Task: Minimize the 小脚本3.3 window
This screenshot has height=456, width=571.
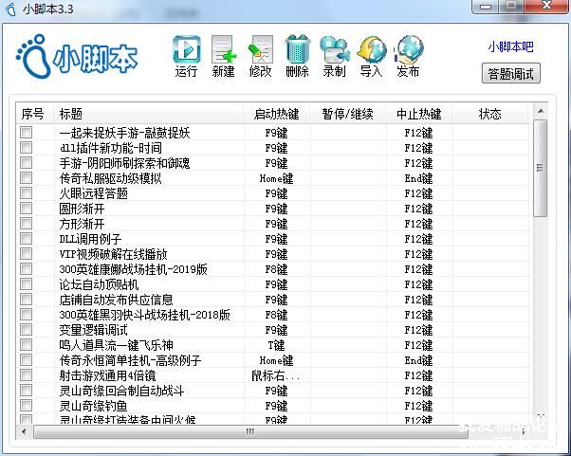Action: click(x=485, y=7)
